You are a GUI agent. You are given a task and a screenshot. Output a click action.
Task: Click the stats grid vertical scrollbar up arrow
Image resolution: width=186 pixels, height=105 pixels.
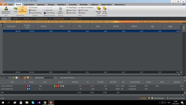tap(181, 24)
